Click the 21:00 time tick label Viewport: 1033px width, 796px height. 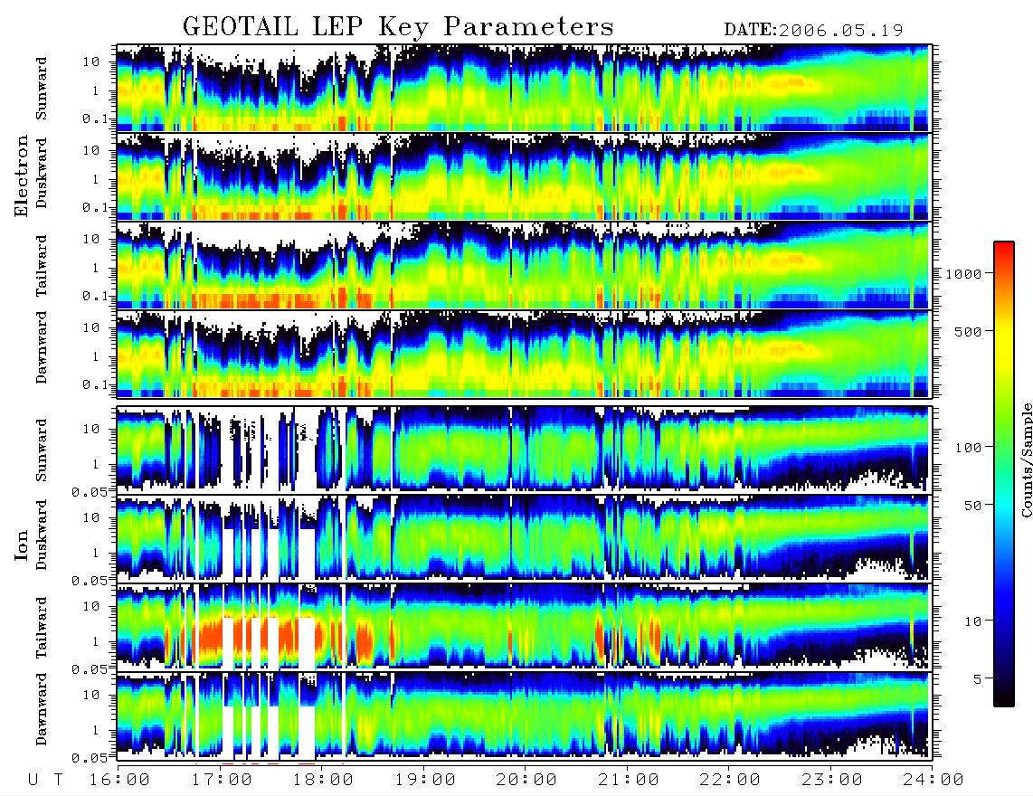(x=629, y=780)
